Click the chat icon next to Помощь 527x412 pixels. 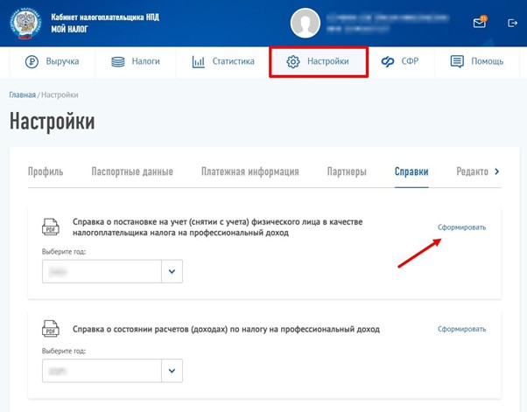pos(456,61)
